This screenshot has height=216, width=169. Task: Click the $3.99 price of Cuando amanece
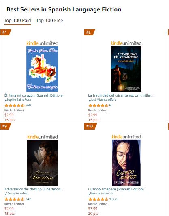coord(93,209)
